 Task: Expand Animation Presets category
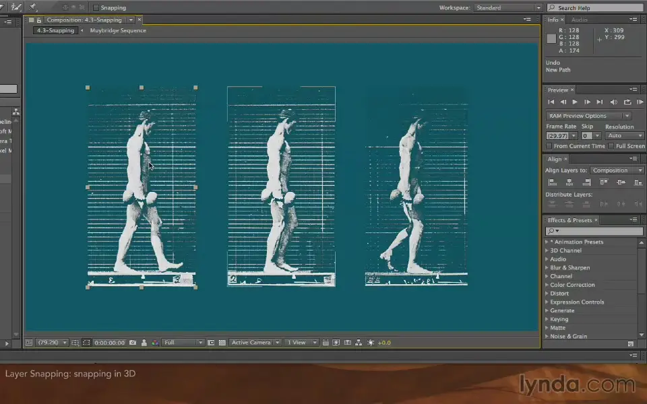(547, 242)
